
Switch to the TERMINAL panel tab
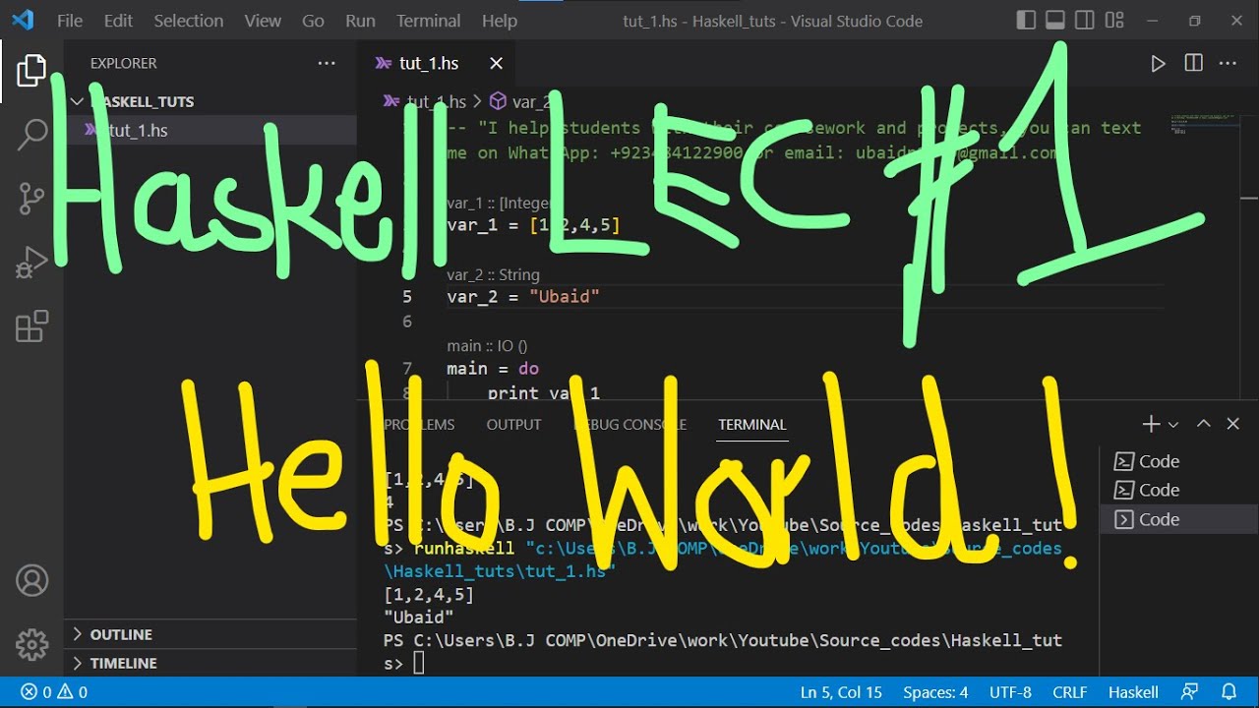coord(752,424)
